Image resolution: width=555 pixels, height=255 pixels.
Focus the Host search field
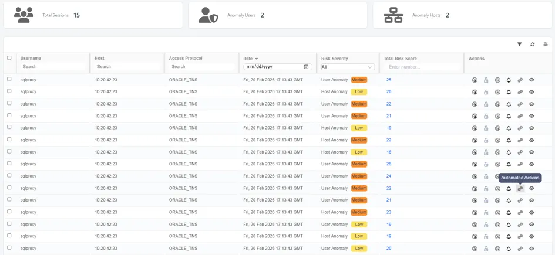(x=128, y=66)
